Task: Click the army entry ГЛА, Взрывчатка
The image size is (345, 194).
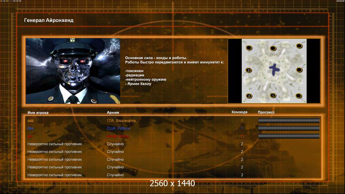Action: [x=121, y=121]
